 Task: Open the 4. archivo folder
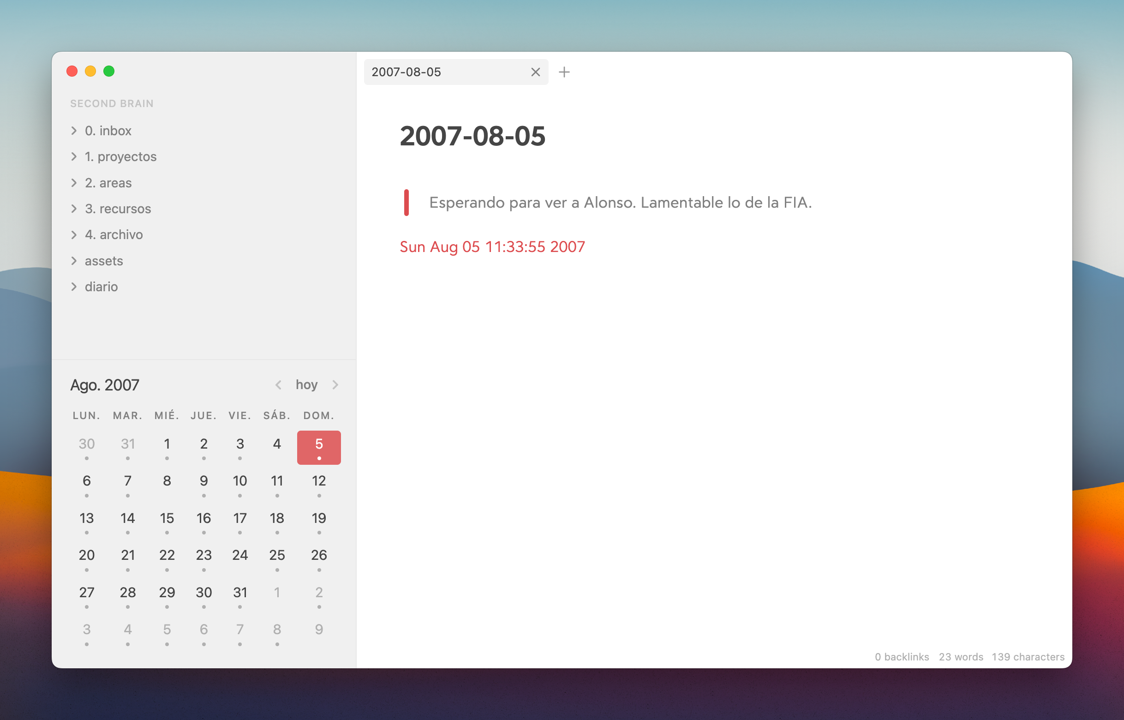[x=114, y=235]
